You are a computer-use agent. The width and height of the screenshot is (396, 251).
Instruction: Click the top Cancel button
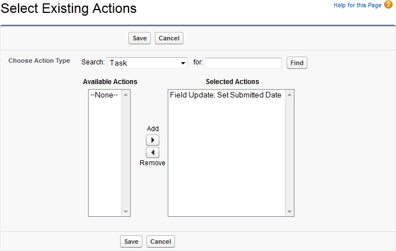[x=169, y=38]
